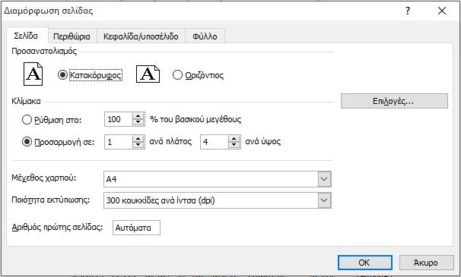Click the question mark help icon

click(408, 11)
